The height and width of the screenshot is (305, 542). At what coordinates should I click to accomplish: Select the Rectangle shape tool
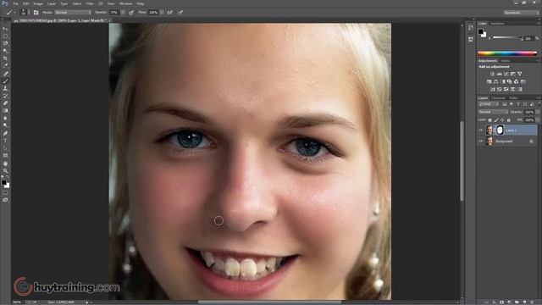[5, 156]
